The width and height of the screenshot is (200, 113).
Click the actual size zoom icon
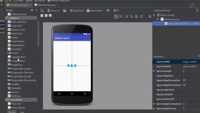point(121,16)
